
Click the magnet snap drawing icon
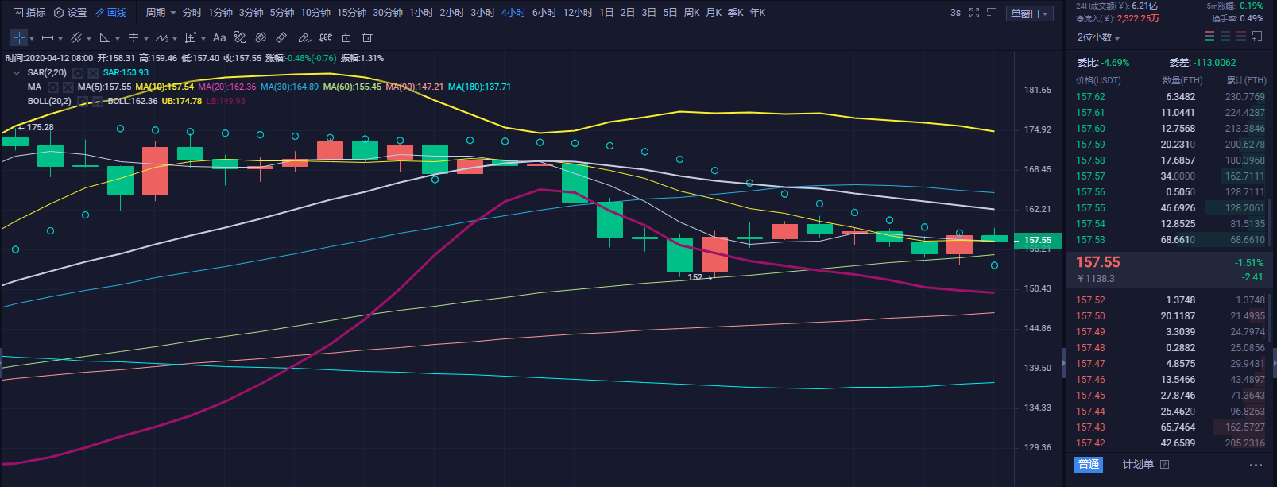point(240,37)
